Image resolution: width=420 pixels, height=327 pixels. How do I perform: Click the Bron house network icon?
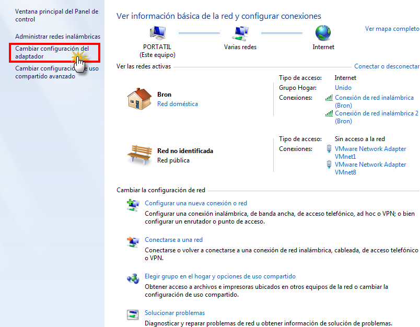(139, 99)
